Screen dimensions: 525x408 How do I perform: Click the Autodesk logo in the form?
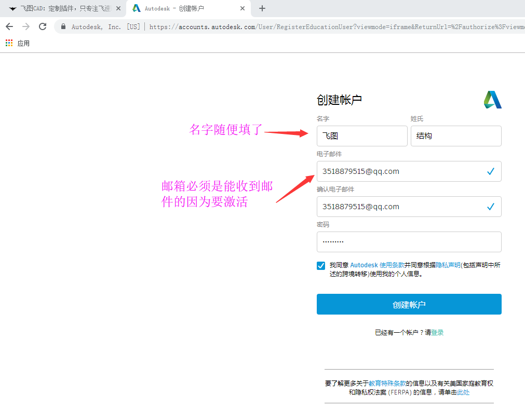[492, 100]
